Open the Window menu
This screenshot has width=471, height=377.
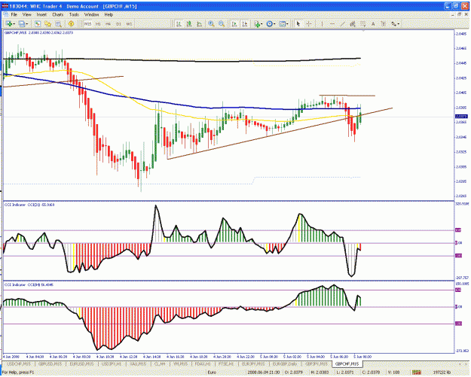(x=91, y=14)
